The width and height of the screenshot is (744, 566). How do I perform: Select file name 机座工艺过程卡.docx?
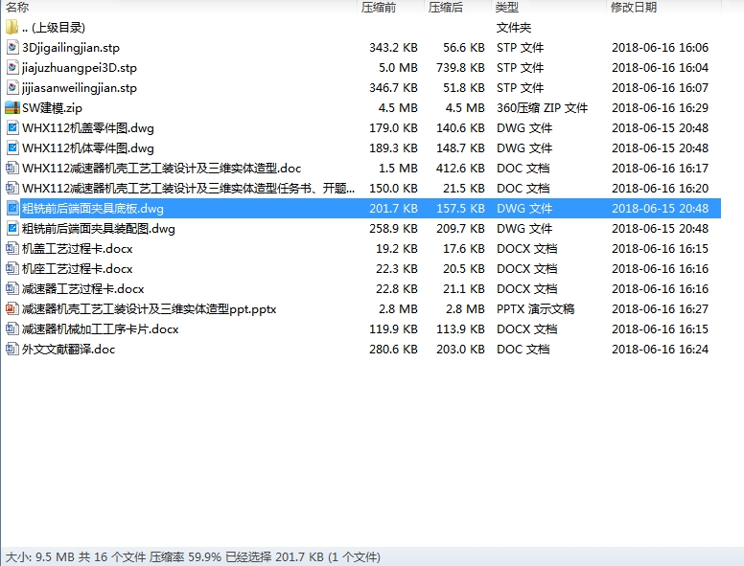pyautogui.click(x=78, y=269)
